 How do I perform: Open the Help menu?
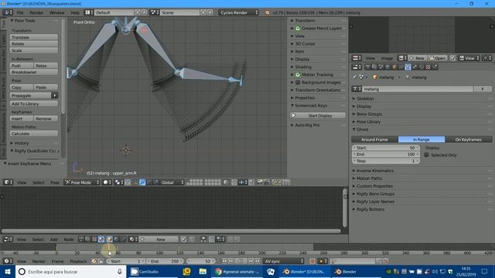pyautogui.click(x=75, y=12)
